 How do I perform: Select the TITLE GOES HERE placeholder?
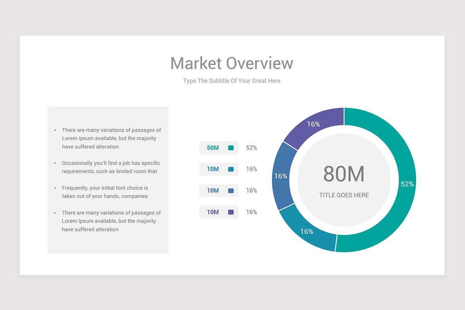click(344, 195)
